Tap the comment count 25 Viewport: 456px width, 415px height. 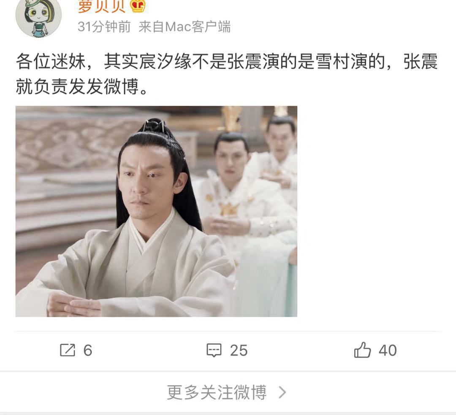pyautogui.click(x=239, y=350)
